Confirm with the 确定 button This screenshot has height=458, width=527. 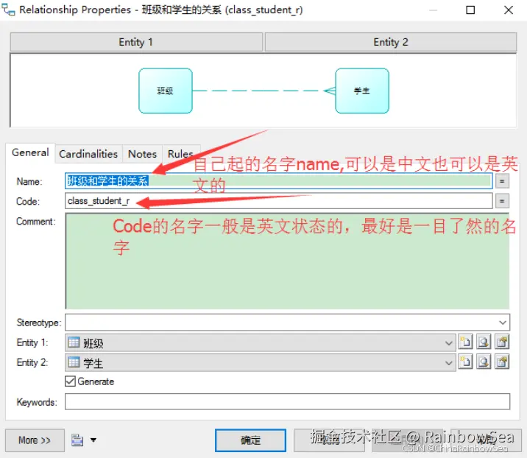coord(250,440)
